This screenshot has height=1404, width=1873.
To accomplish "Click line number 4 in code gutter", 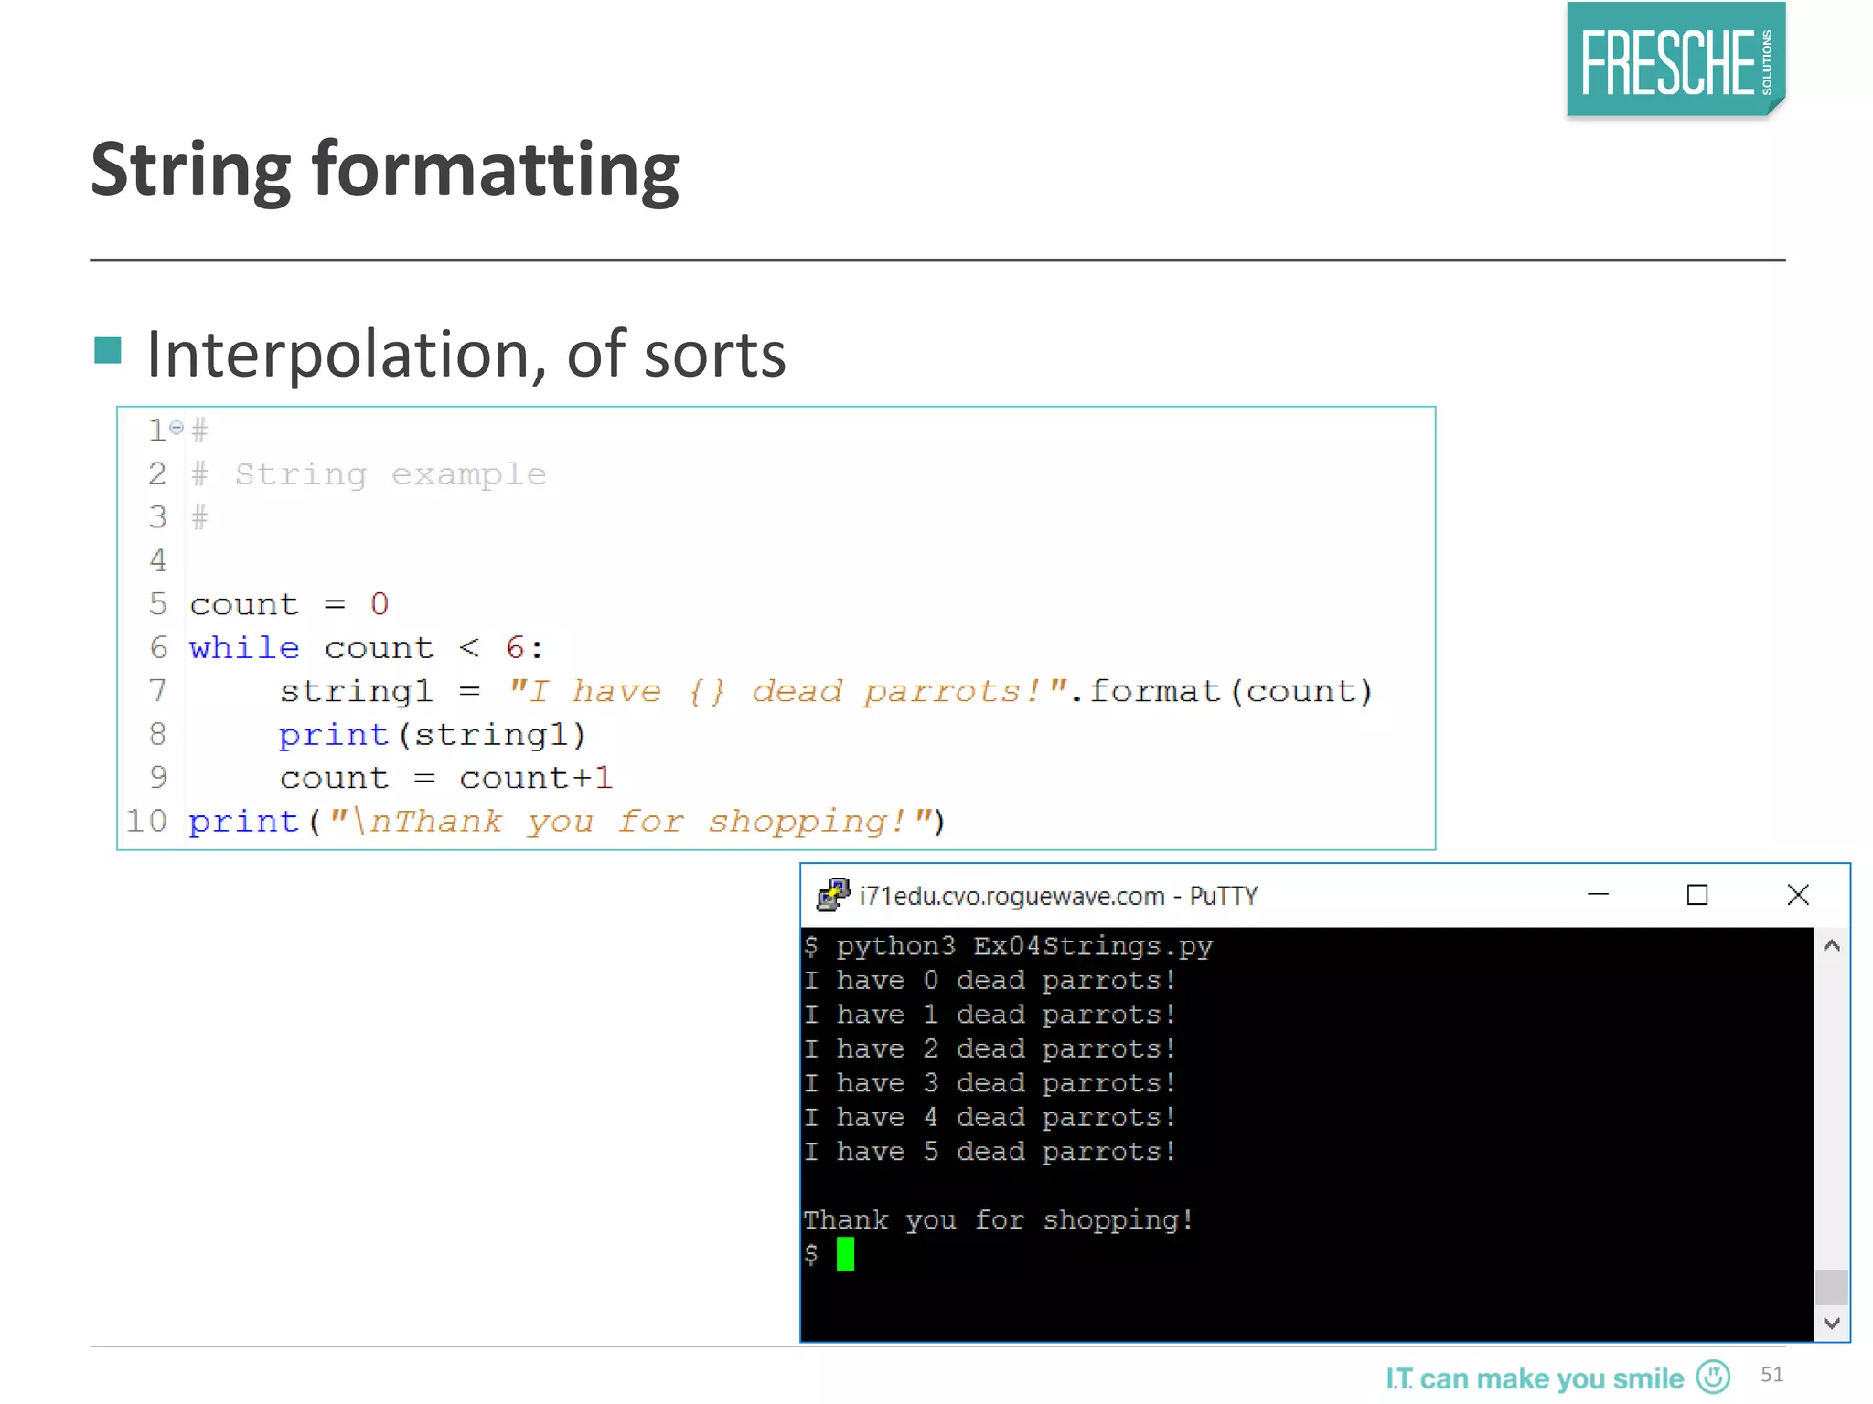I will point(158,560).
